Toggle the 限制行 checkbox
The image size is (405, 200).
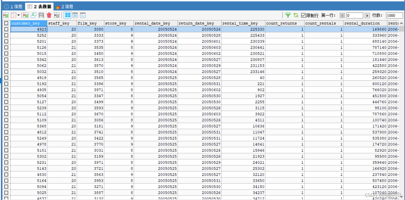303,15
